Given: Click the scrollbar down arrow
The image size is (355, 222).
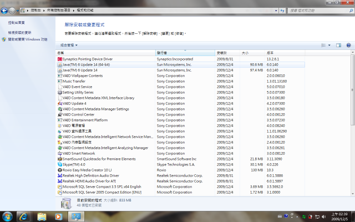Looking at the screenshot, I should tap(353, 194).
